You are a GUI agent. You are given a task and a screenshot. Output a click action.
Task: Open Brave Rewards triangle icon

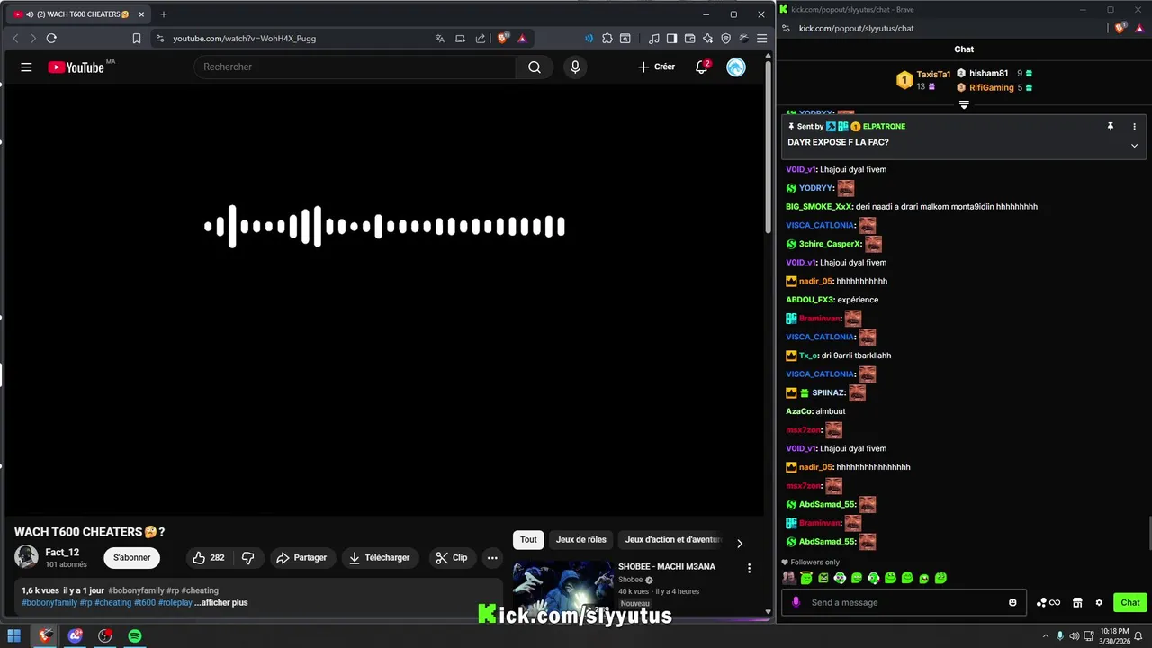tap(522, 39)
